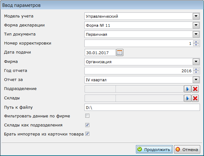Click the Ввод параметров title bar text
This screenshot has height=156, width=204.
pyautogui.click(x=22, y=5)
